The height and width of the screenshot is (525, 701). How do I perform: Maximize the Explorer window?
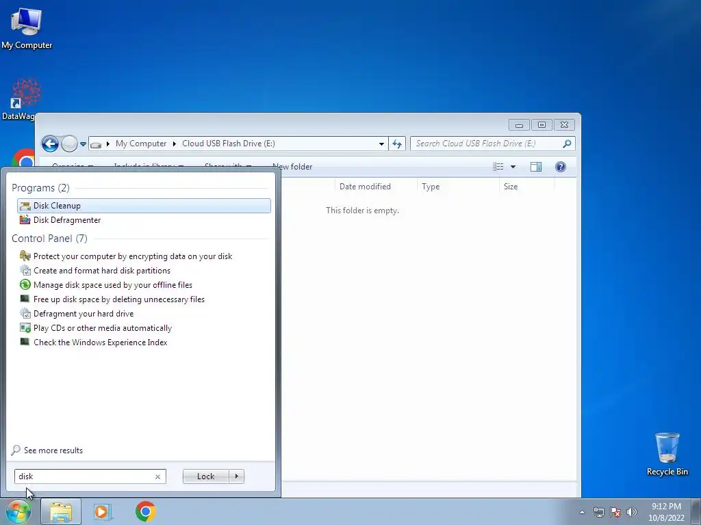click(x=542, y=125)
